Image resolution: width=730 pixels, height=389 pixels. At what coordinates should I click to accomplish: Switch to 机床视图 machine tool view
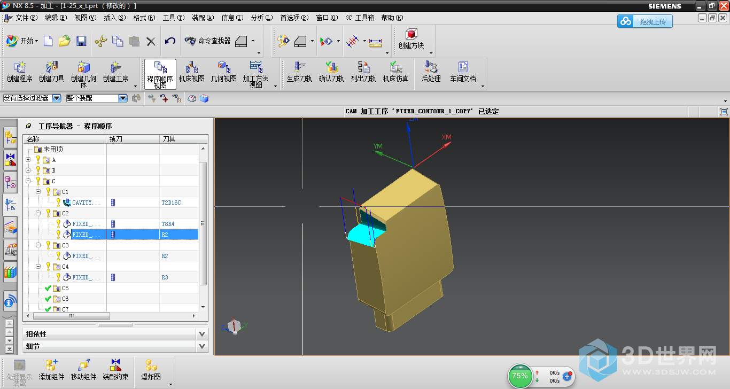tap(192, 72)
